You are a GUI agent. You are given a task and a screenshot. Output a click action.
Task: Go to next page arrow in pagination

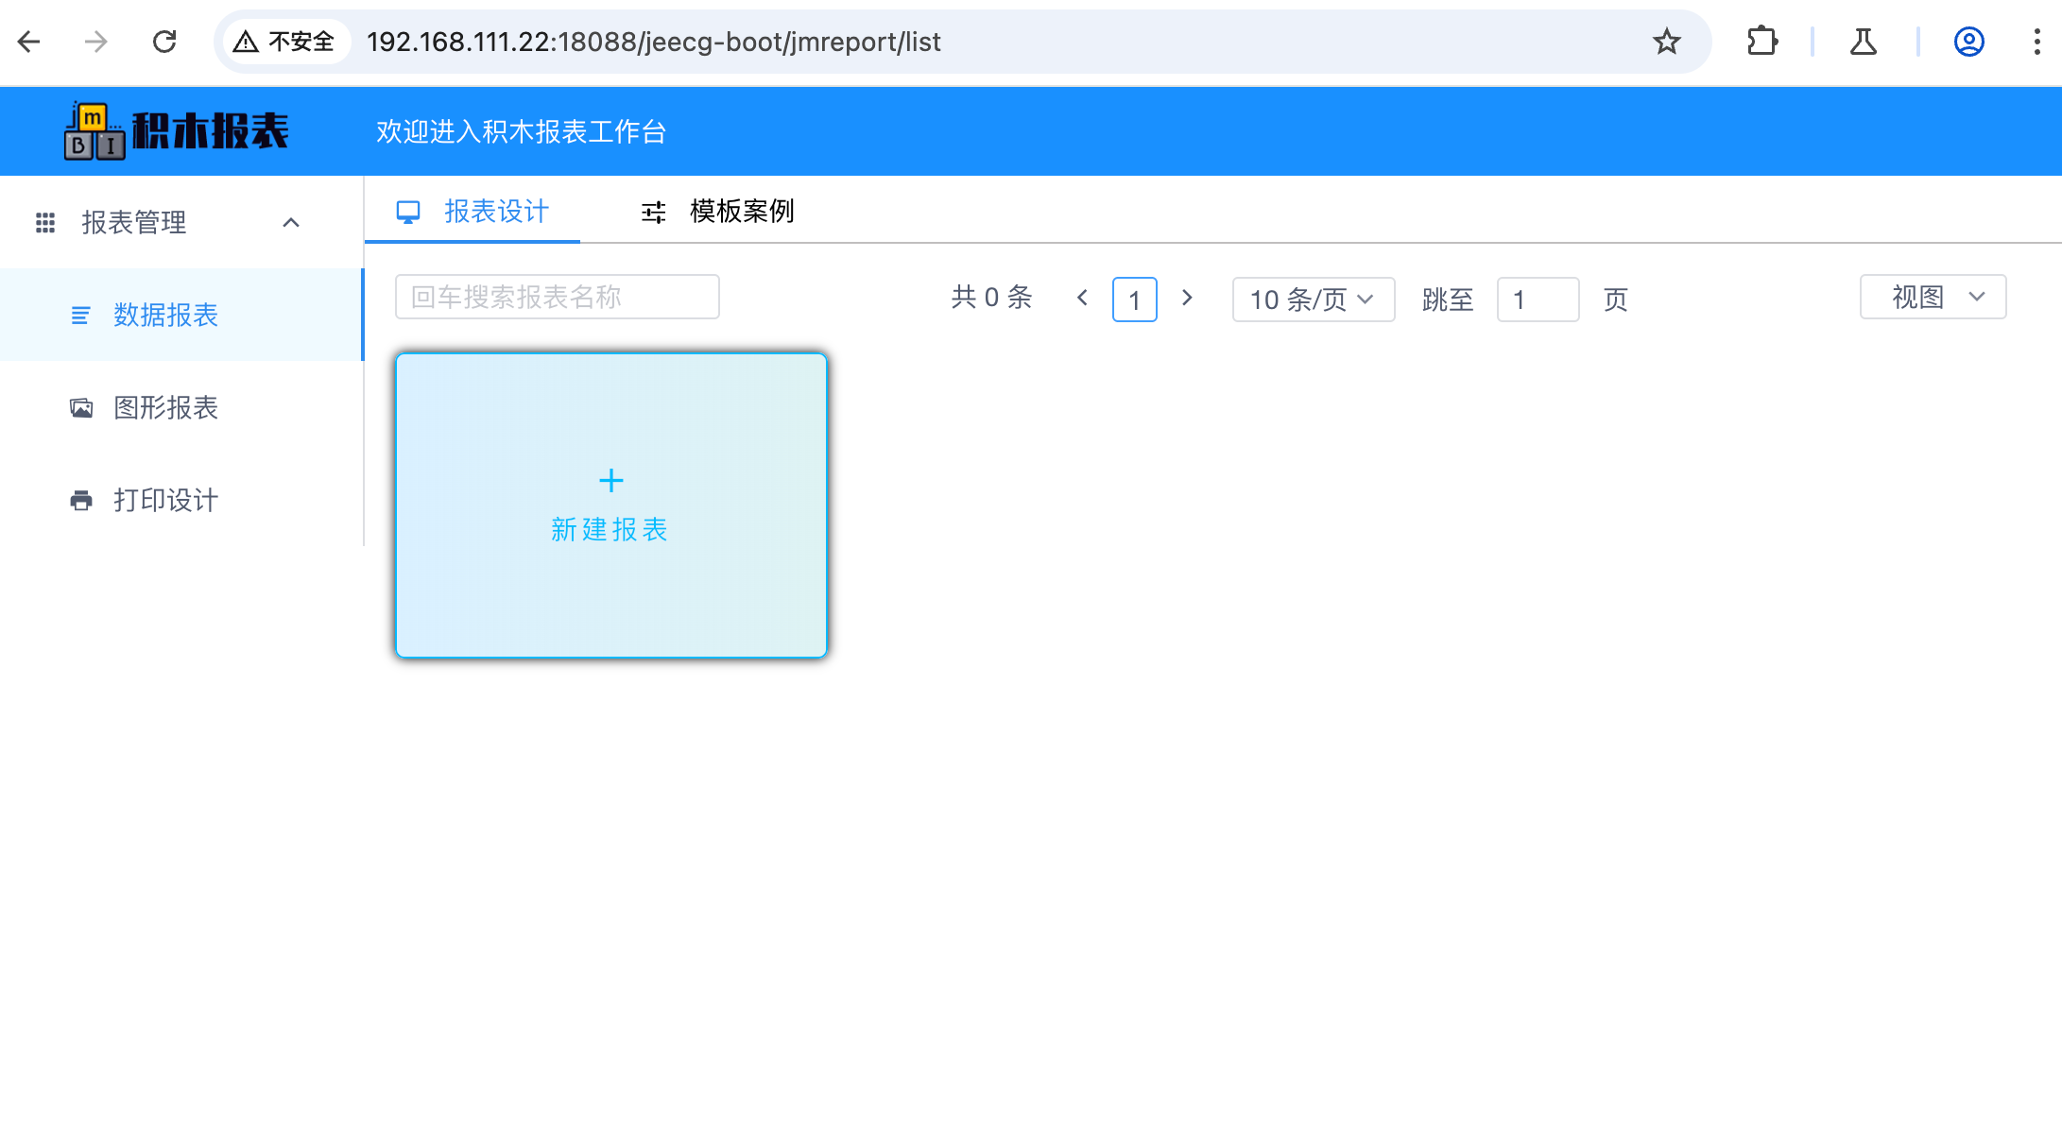(1188, 299)
